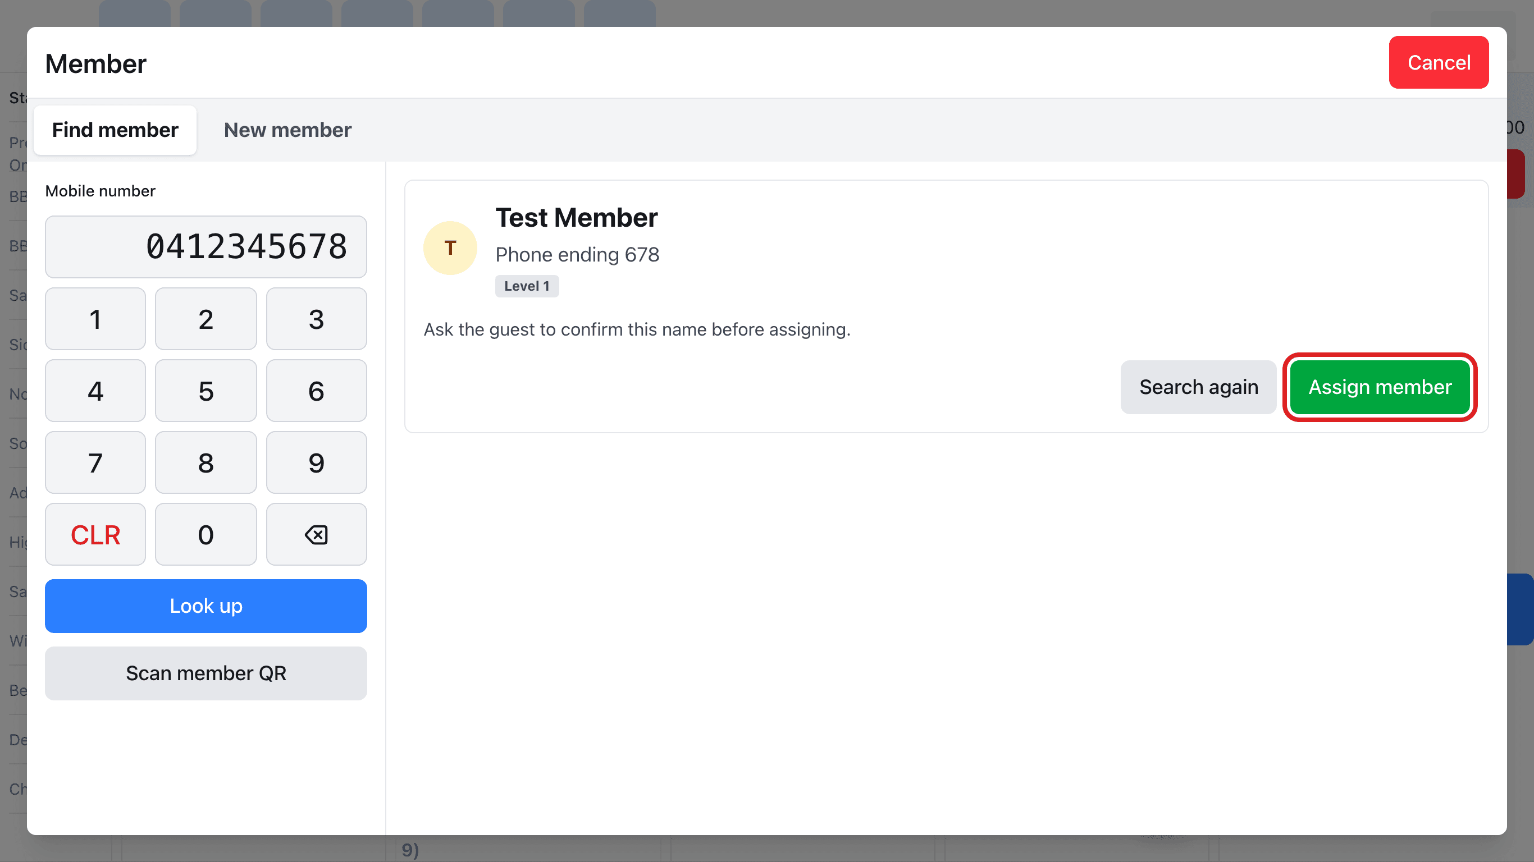
Task: Click Scan member QR button
Action: [206, 673]
